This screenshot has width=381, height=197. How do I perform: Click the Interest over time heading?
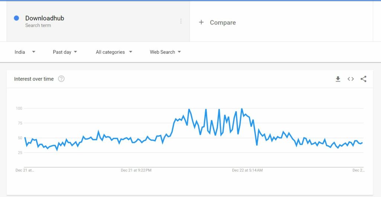click(x=34, y=79)
